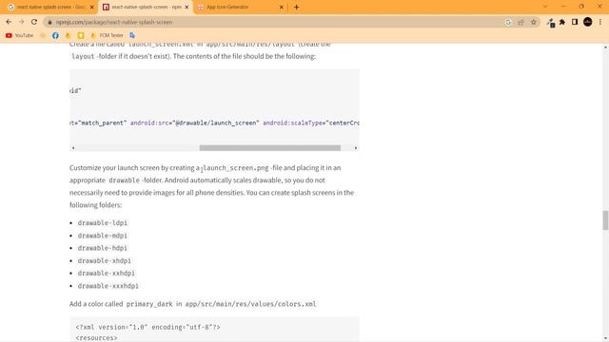Click app/src/main/res/values/colors.xml path text
Image resolution: width=609 pixels, height=342 pixels.
pyautogui.click(x=250, y=304)
